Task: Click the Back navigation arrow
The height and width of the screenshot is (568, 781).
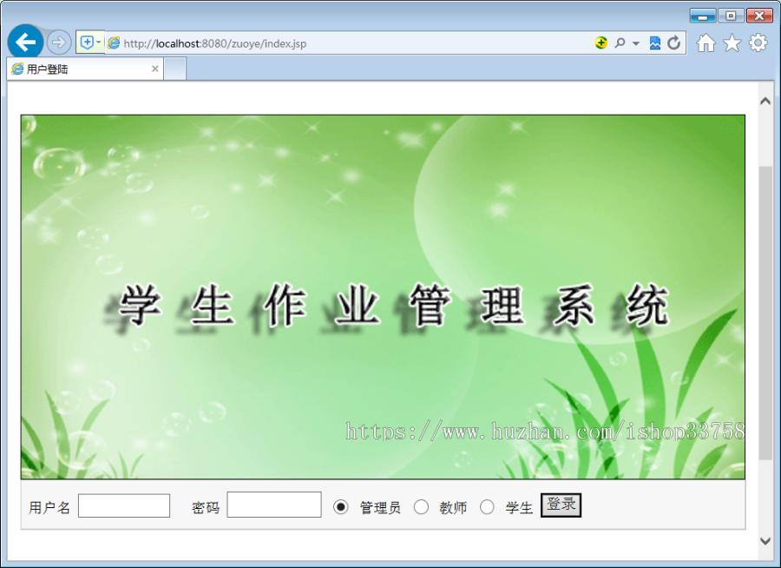Action: pos(25,42)
